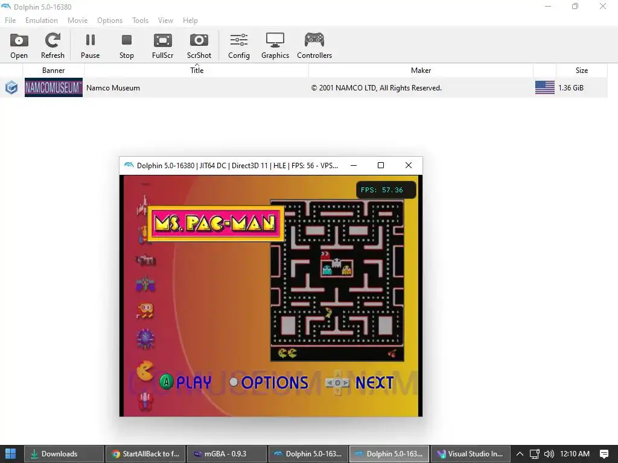The width and height of the screenshot is (618, 463).
Task: Close the Dolphin game render window
Action: [x=409, y=165]
